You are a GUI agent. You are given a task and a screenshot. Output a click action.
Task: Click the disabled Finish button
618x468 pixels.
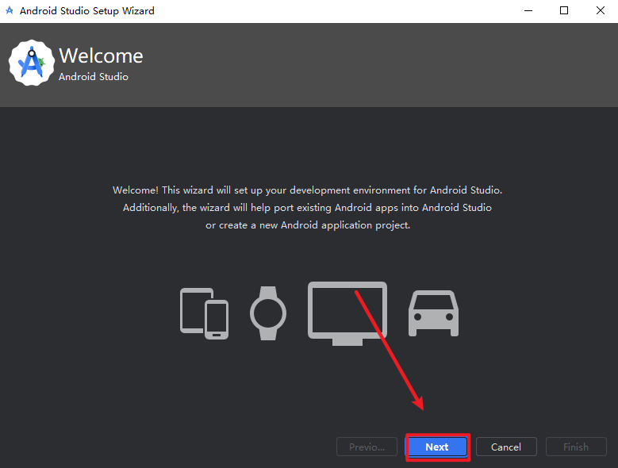click(576, 447)
